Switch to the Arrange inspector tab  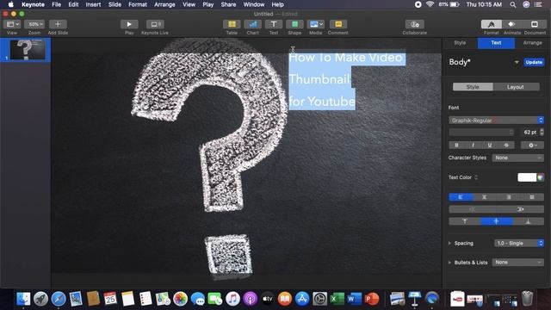532,43
